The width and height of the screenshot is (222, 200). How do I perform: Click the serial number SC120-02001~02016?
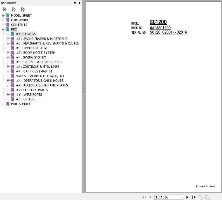(169, 32)
